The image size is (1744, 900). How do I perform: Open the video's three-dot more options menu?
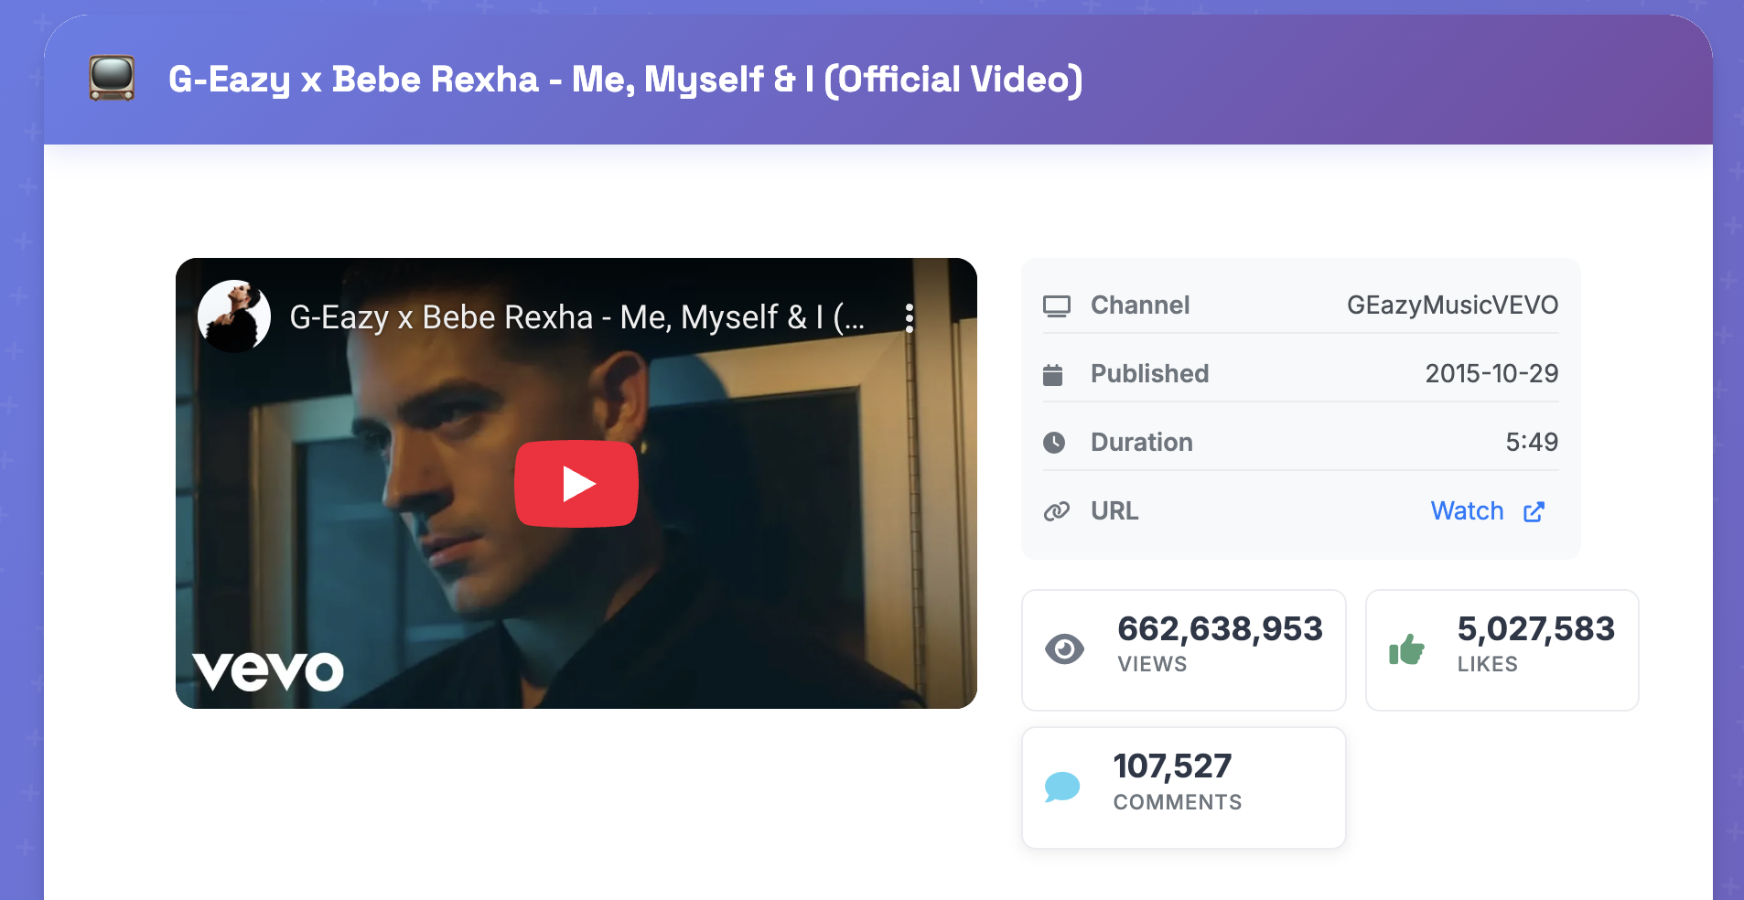click(909, 317)
